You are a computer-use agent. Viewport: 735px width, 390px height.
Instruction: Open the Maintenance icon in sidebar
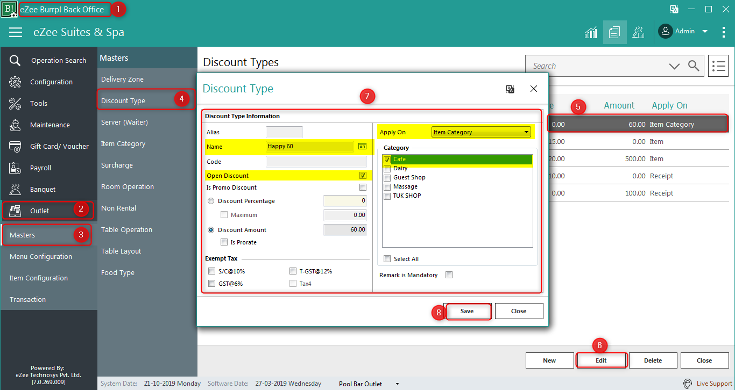coord(15,125)
